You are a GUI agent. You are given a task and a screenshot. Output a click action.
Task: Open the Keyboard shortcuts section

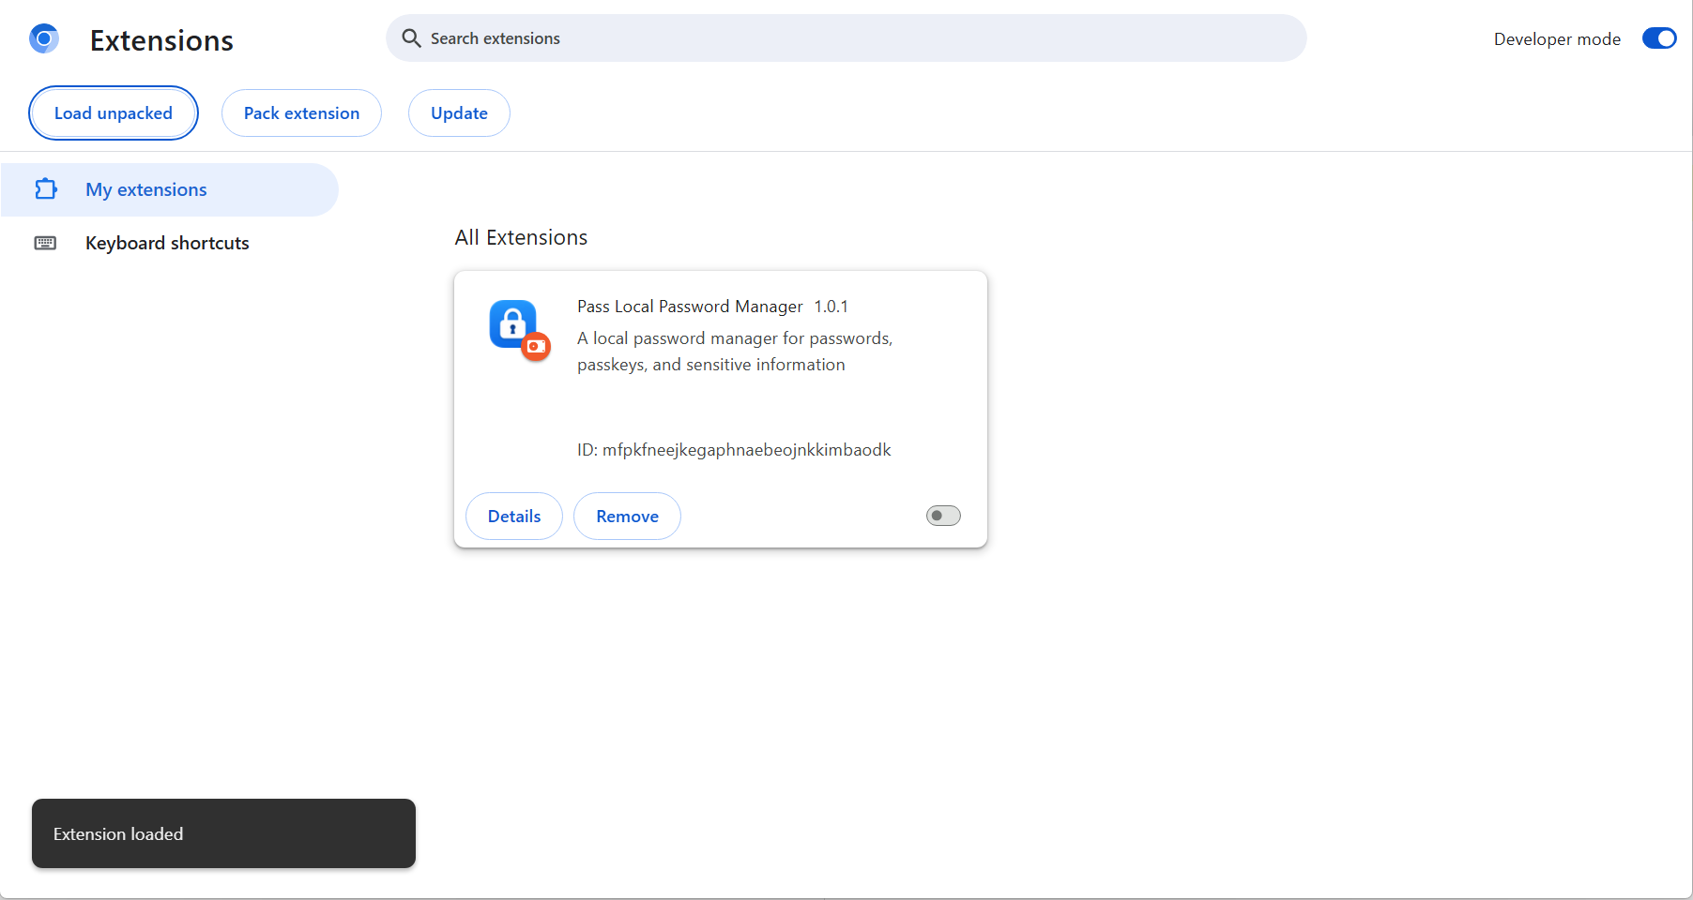point(170,243)
